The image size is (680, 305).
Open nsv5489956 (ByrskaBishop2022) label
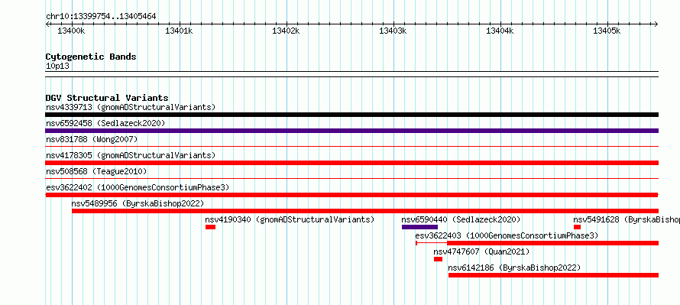tap(138, 203)
